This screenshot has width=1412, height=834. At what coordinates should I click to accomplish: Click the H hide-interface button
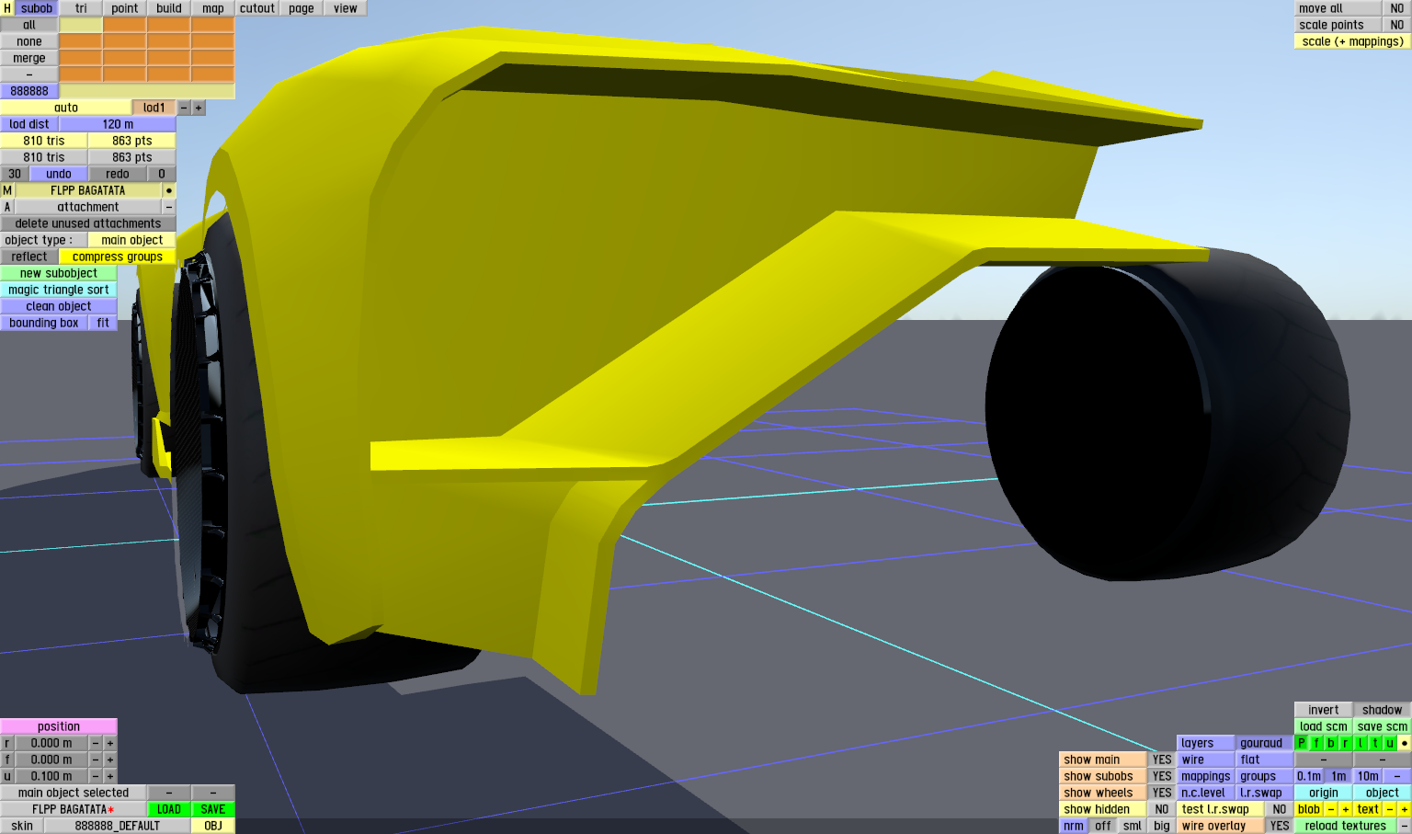7,8
